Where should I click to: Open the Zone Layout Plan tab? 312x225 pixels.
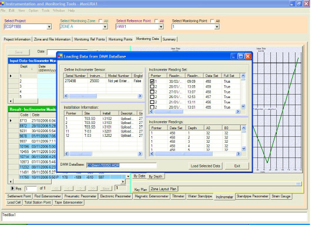(x=163, y=189)
